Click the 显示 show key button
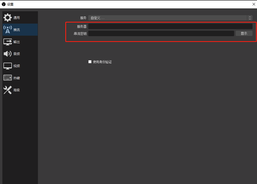257x184 pixels. coord(244,33)
